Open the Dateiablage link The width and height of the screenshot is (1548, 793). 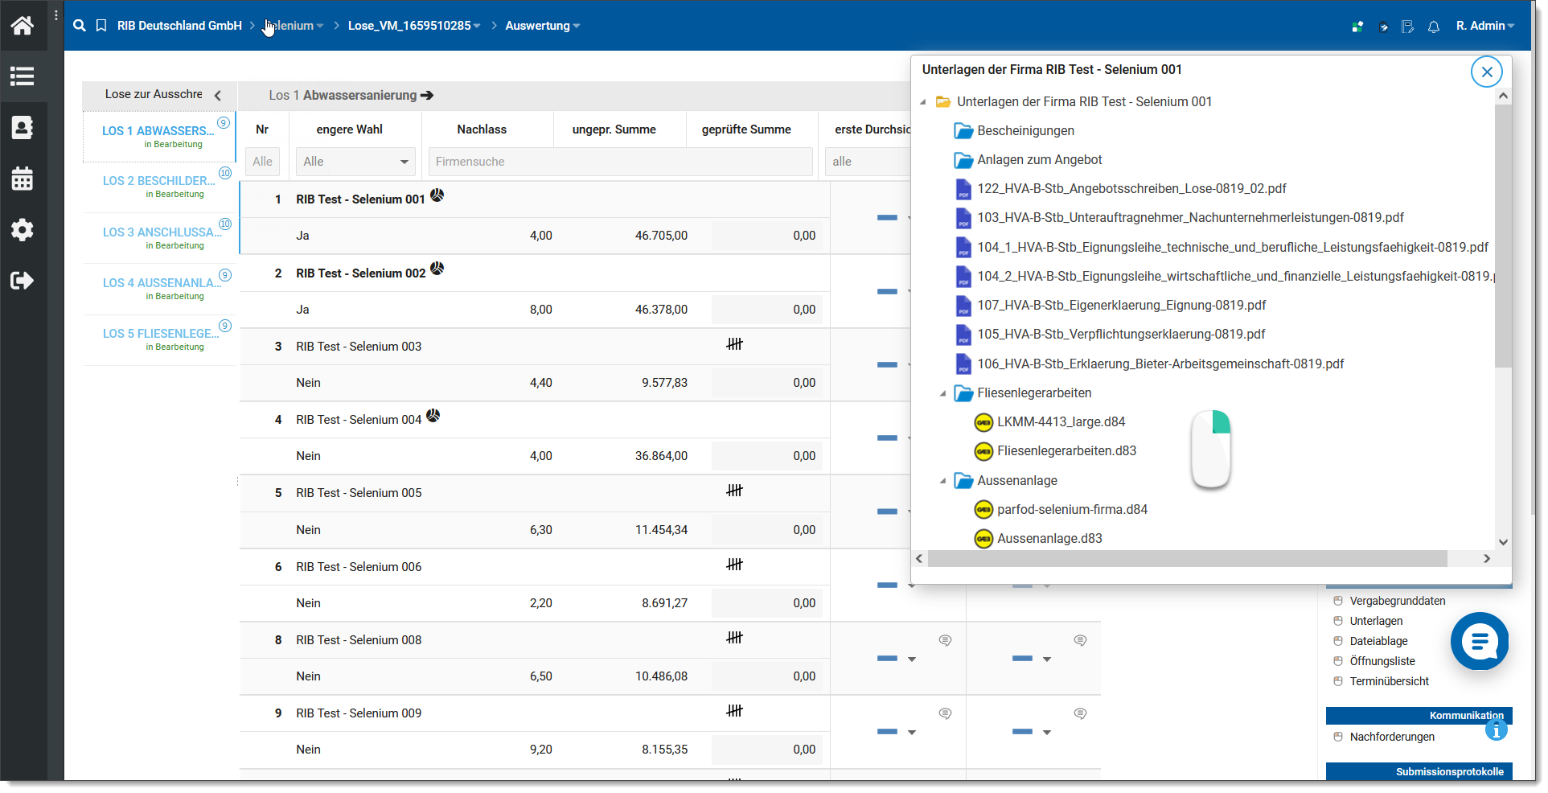point(1378,641)
